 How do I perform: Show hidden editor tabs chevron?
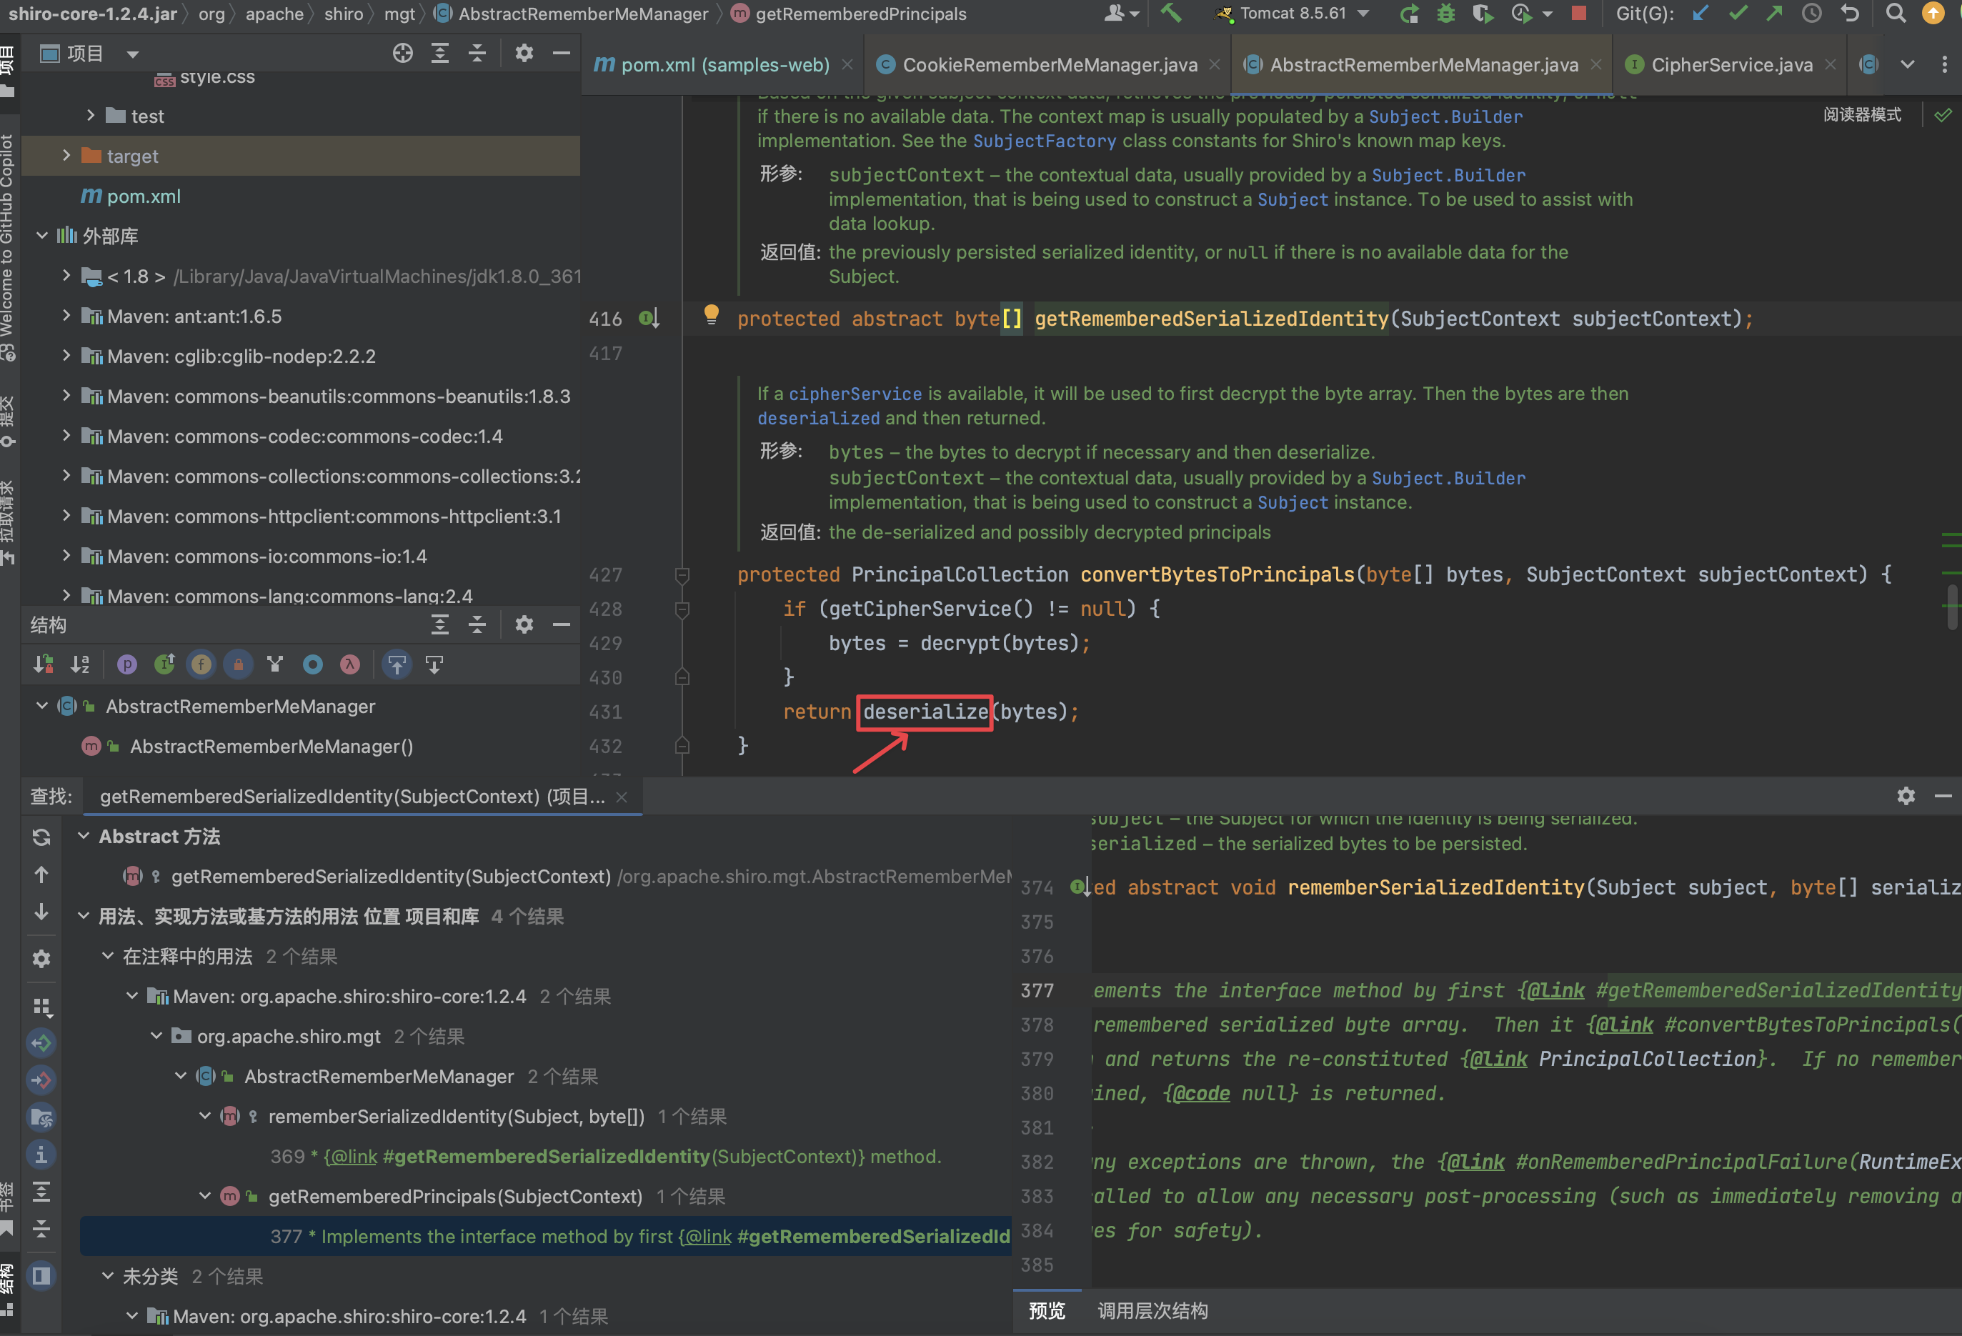click(1907, 64)
